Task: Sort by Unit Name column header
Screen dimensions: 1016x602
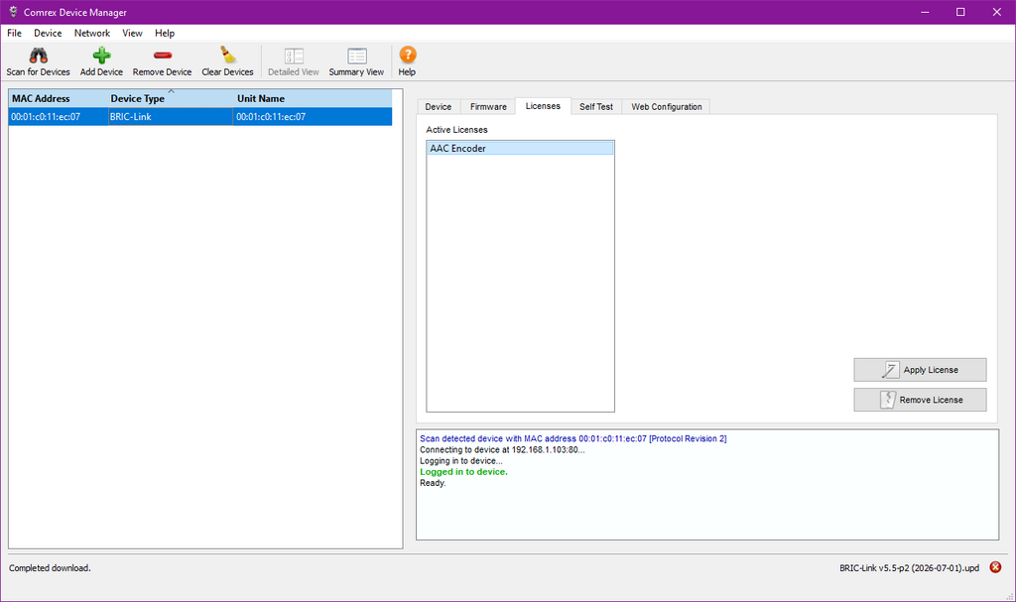Action: pos(313,98)
